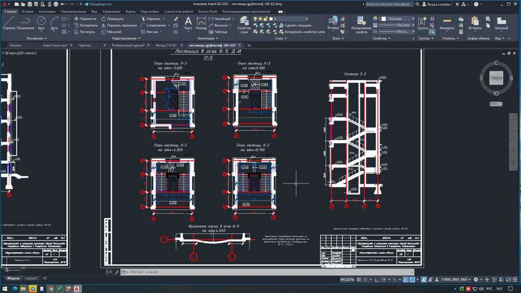Pick the Дуга (Arc) tool

point(54,22)
